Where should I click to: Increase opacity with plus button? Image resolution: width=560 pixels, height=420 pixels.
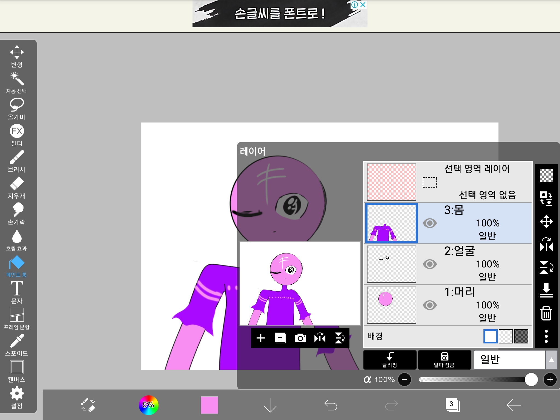(x=550, y=380)
